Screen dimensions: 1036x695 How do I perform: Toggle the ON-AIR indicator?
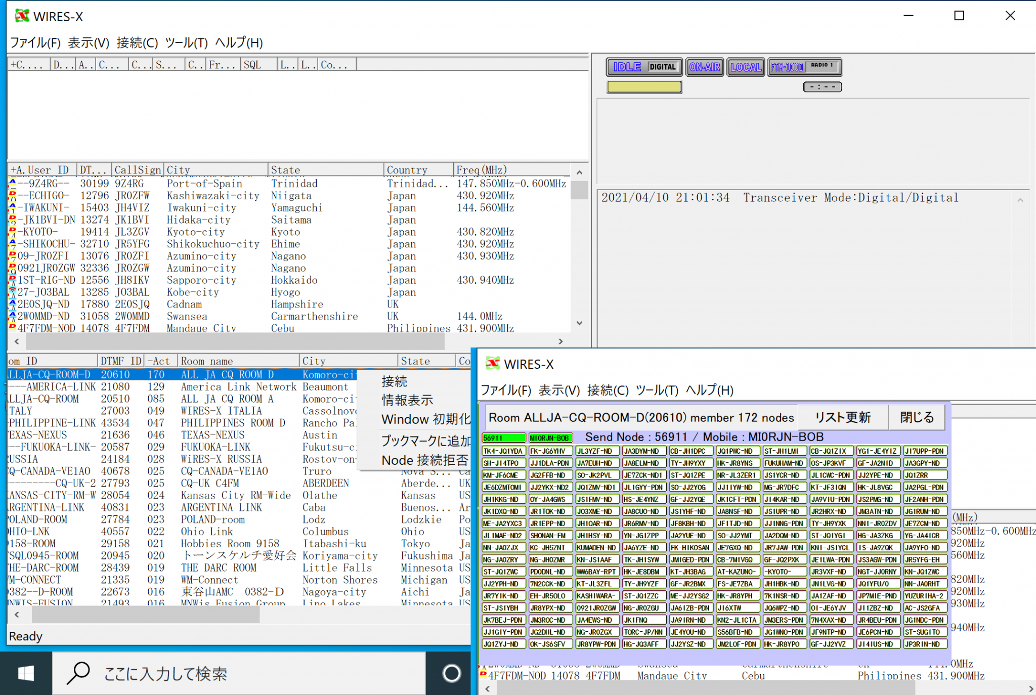point(705,66)
